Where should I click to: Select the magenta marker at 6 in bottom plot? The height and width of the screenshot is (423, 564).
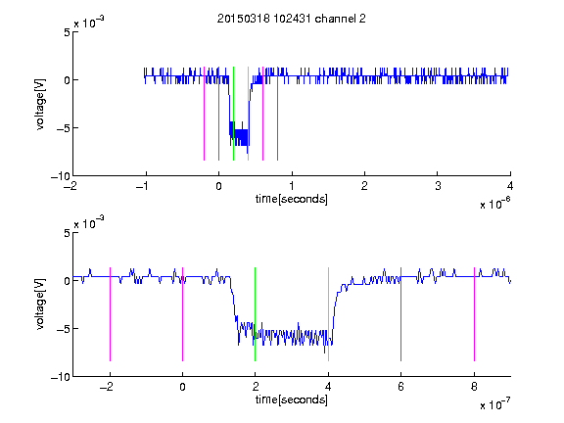click(x=401, y=314)
